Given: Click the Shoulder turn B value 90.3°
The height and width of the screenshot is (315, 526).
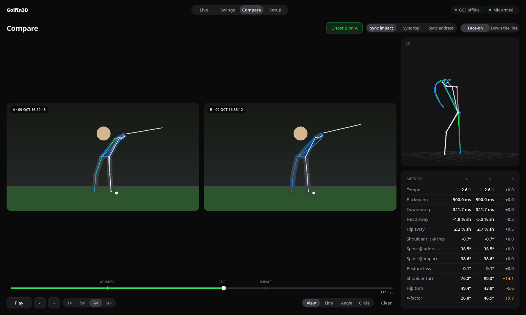Looking at the screenshot, I should click(489, 278).
